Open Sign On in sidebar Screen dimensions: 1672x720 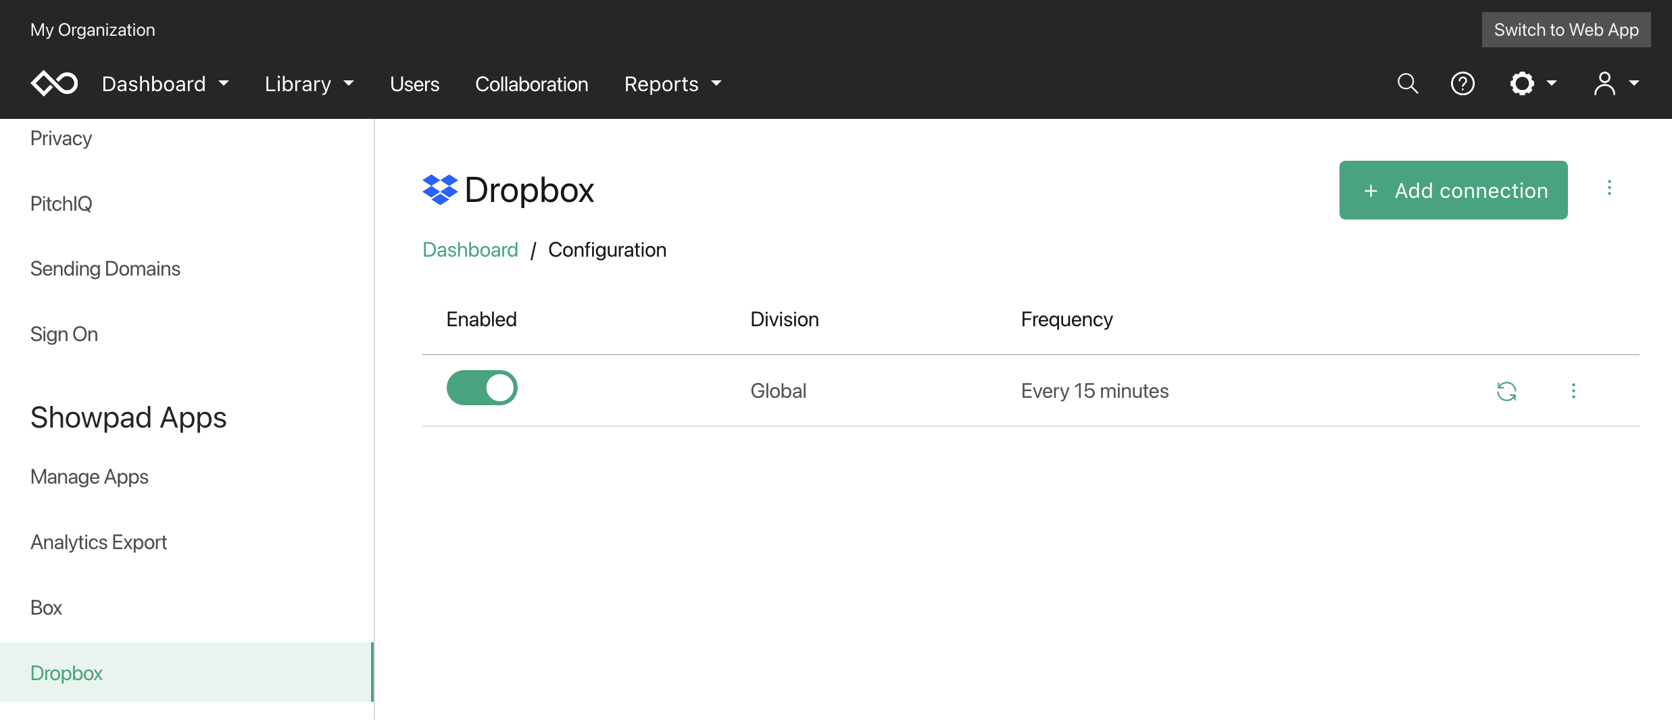click(x=64, y=334)
